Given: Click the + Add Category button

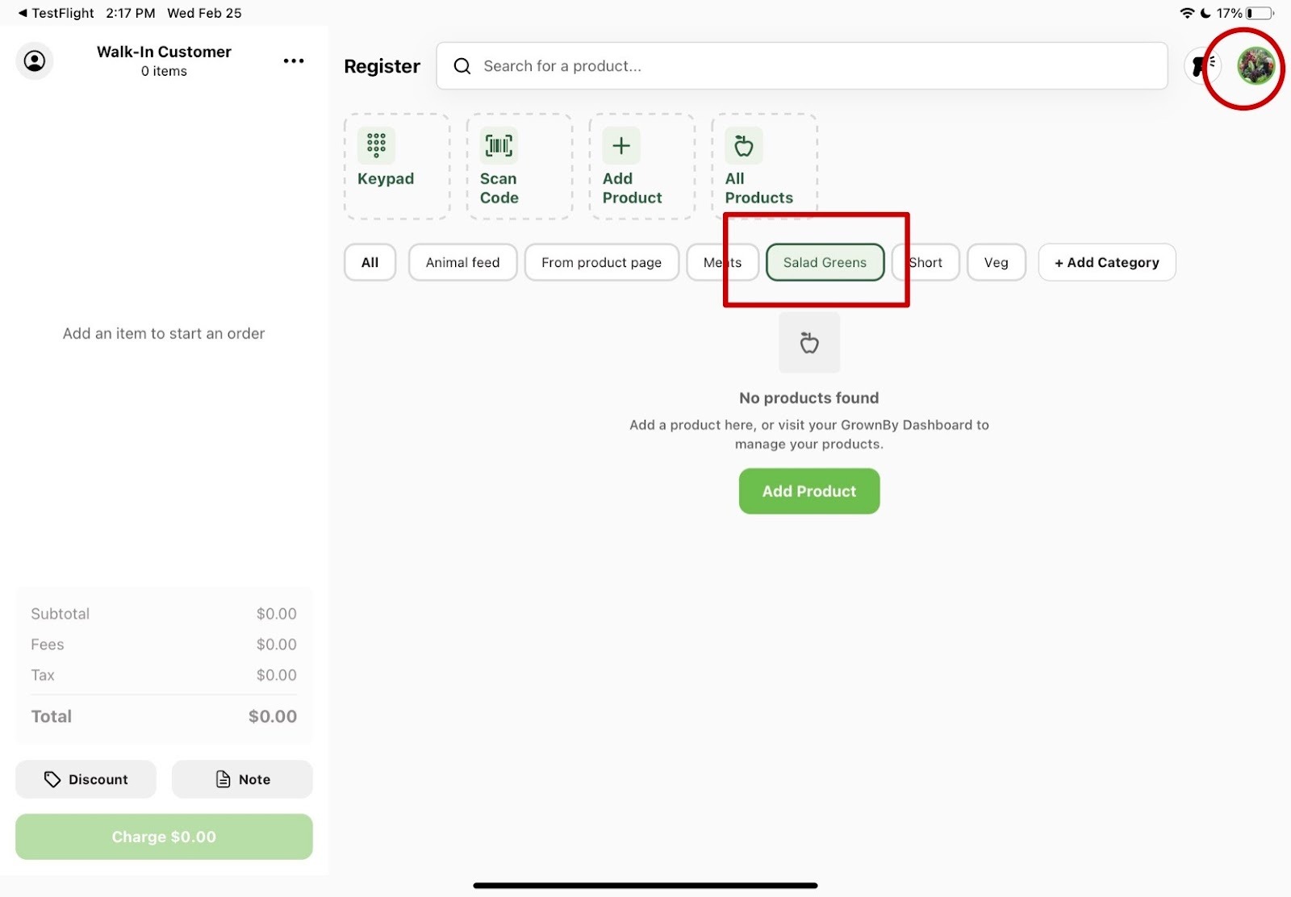Looking at the screenshot, I should pyautogui.click(x=1106, y=262).
